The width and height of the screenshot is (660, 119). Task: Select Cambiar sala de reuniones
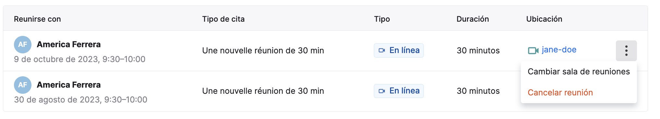579,71
